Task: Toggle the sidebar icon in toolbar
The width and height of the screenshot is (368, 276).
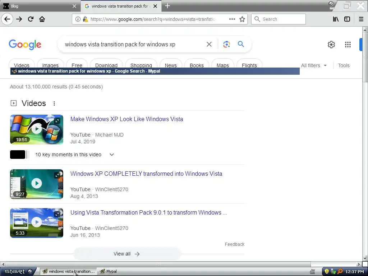Action: [347, 19]
